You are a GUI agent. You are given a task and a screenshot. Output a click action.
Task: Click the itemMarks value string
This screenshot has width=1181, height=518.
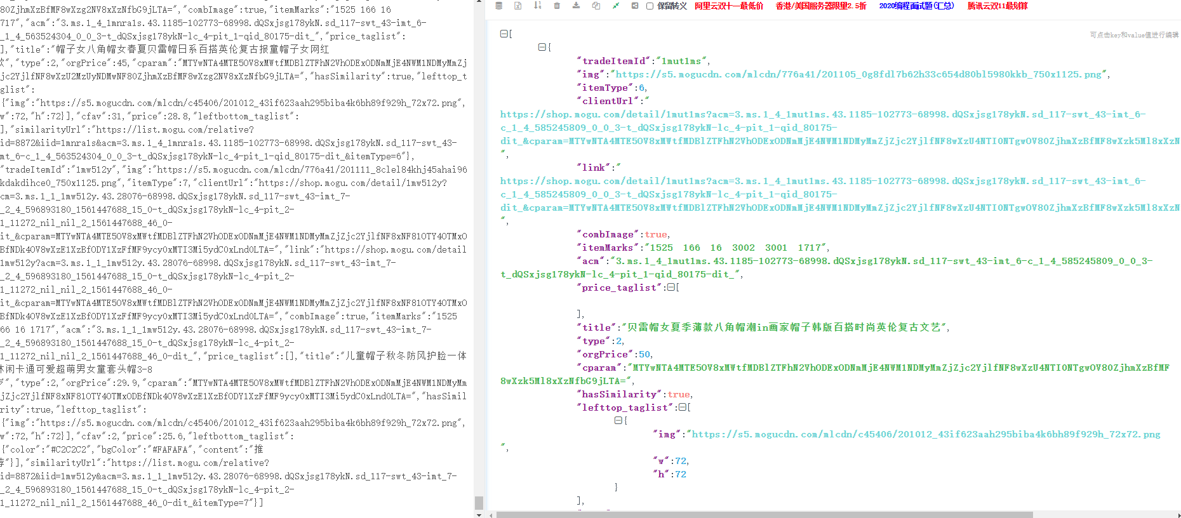coord(735,248)
